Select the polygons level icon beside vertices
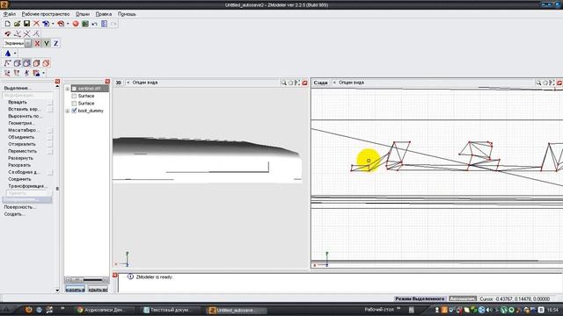 pyautogui.click(x=18, y=63)
